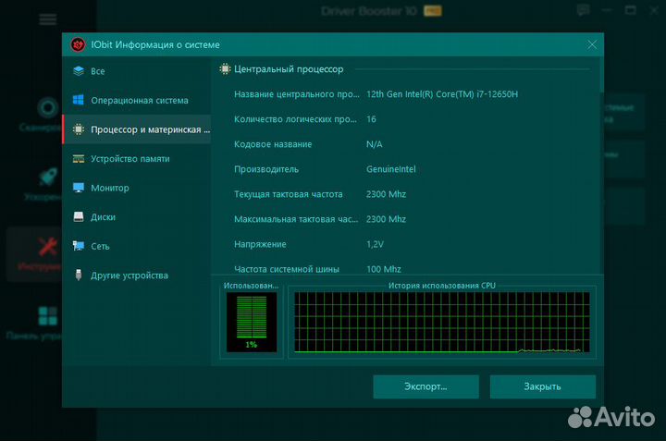Click the Driver Booster scan circle icon

(x=47, y=107)
